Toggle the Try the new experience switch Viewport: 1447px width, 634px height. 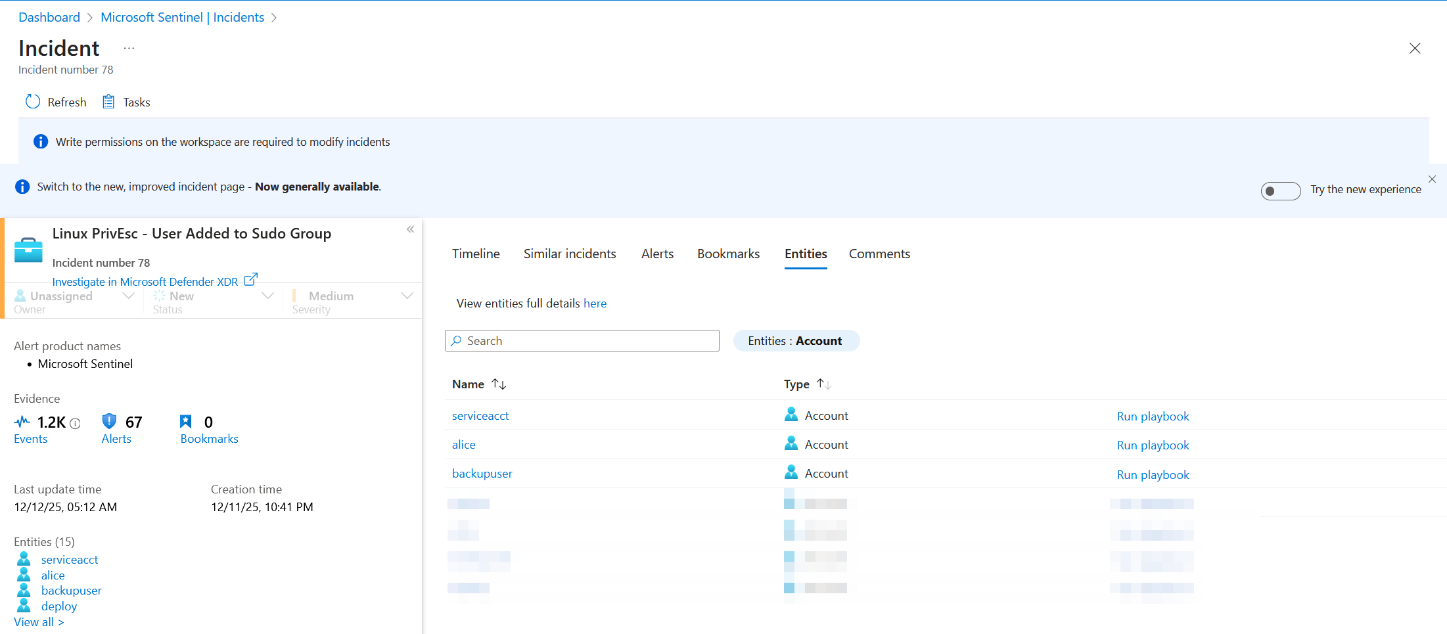[1280, 191]
